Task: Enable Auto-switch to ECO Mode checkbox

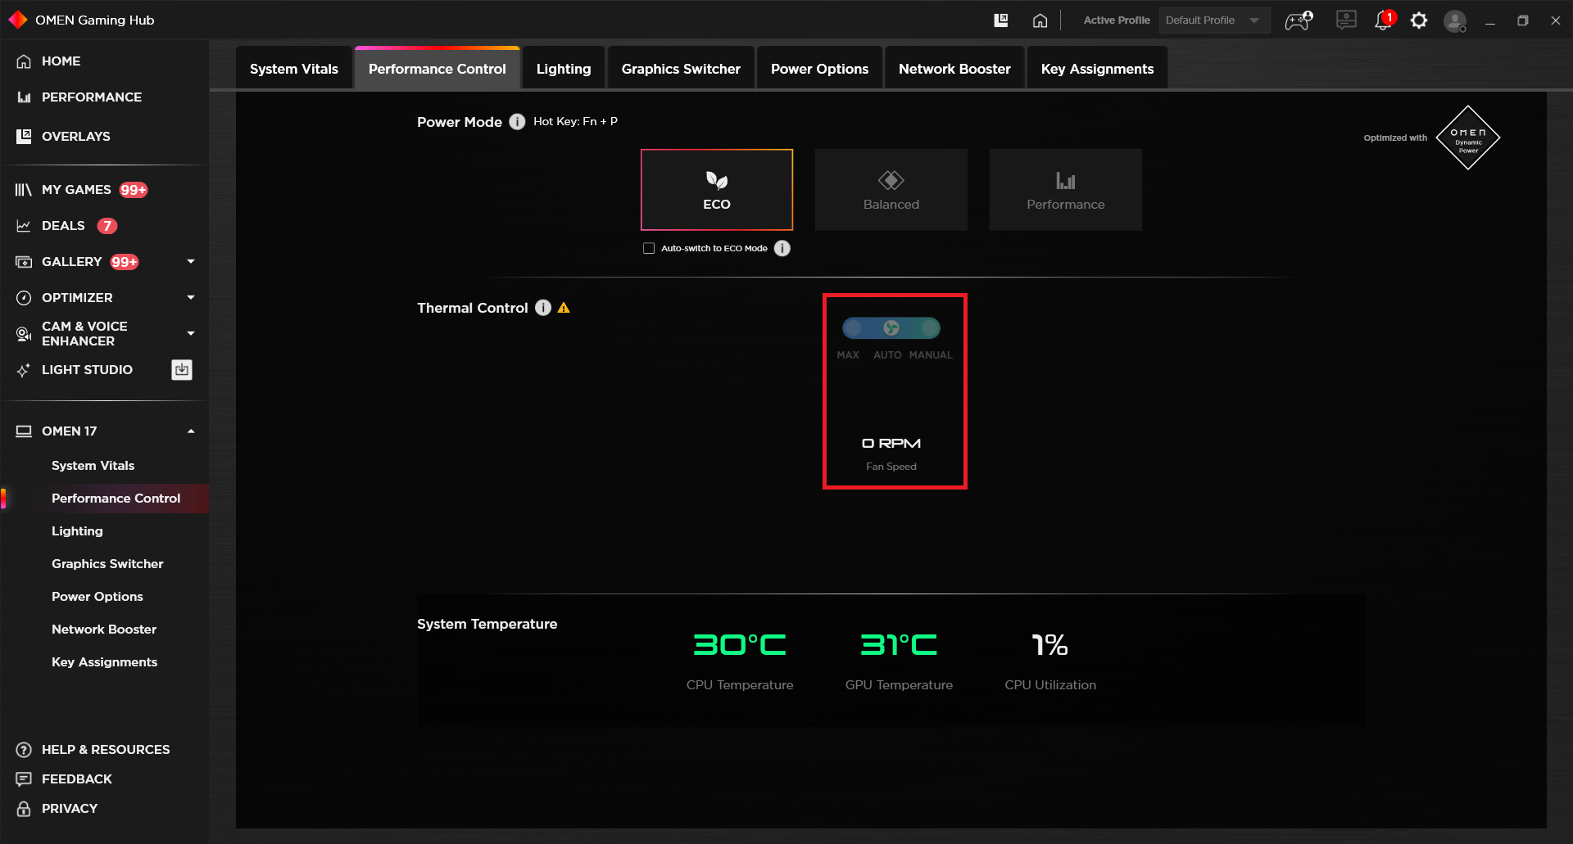Action: click(x=649, y=248)
